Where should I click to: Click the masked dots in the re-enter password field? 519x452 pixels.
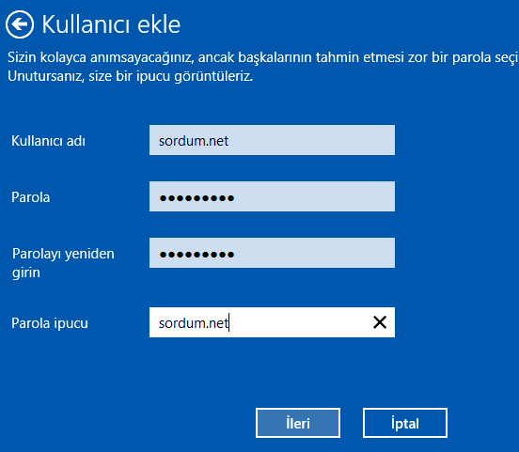point(197,255)
